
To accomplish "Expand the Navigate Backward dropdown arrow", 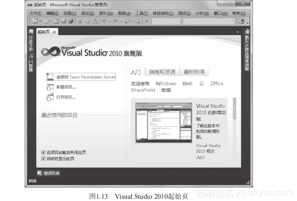I will 132,21.
